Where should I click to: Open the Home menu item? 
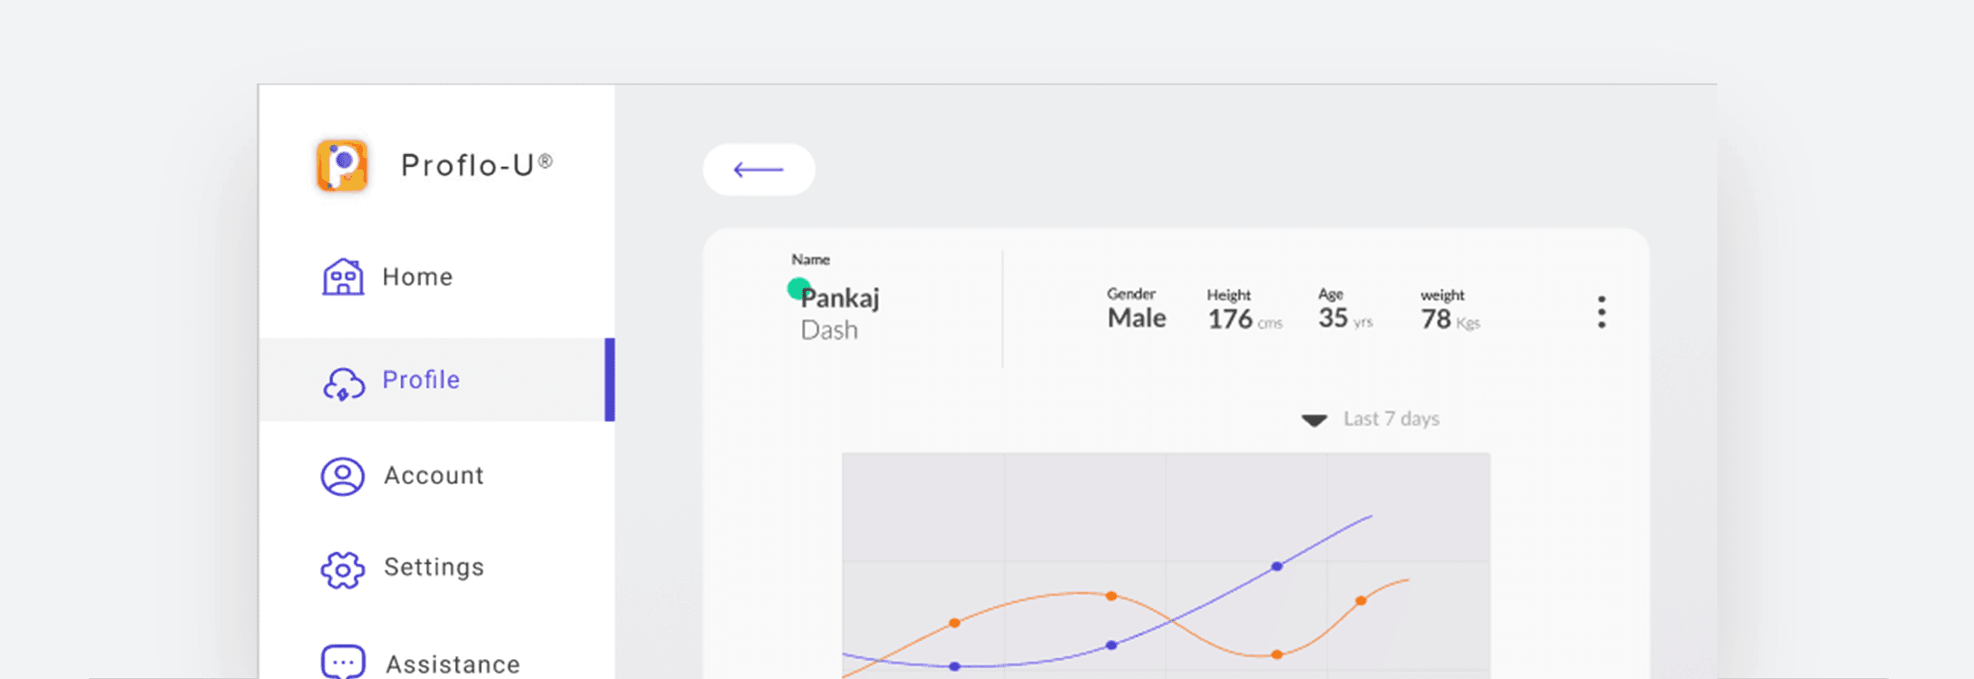coord(417,276)
